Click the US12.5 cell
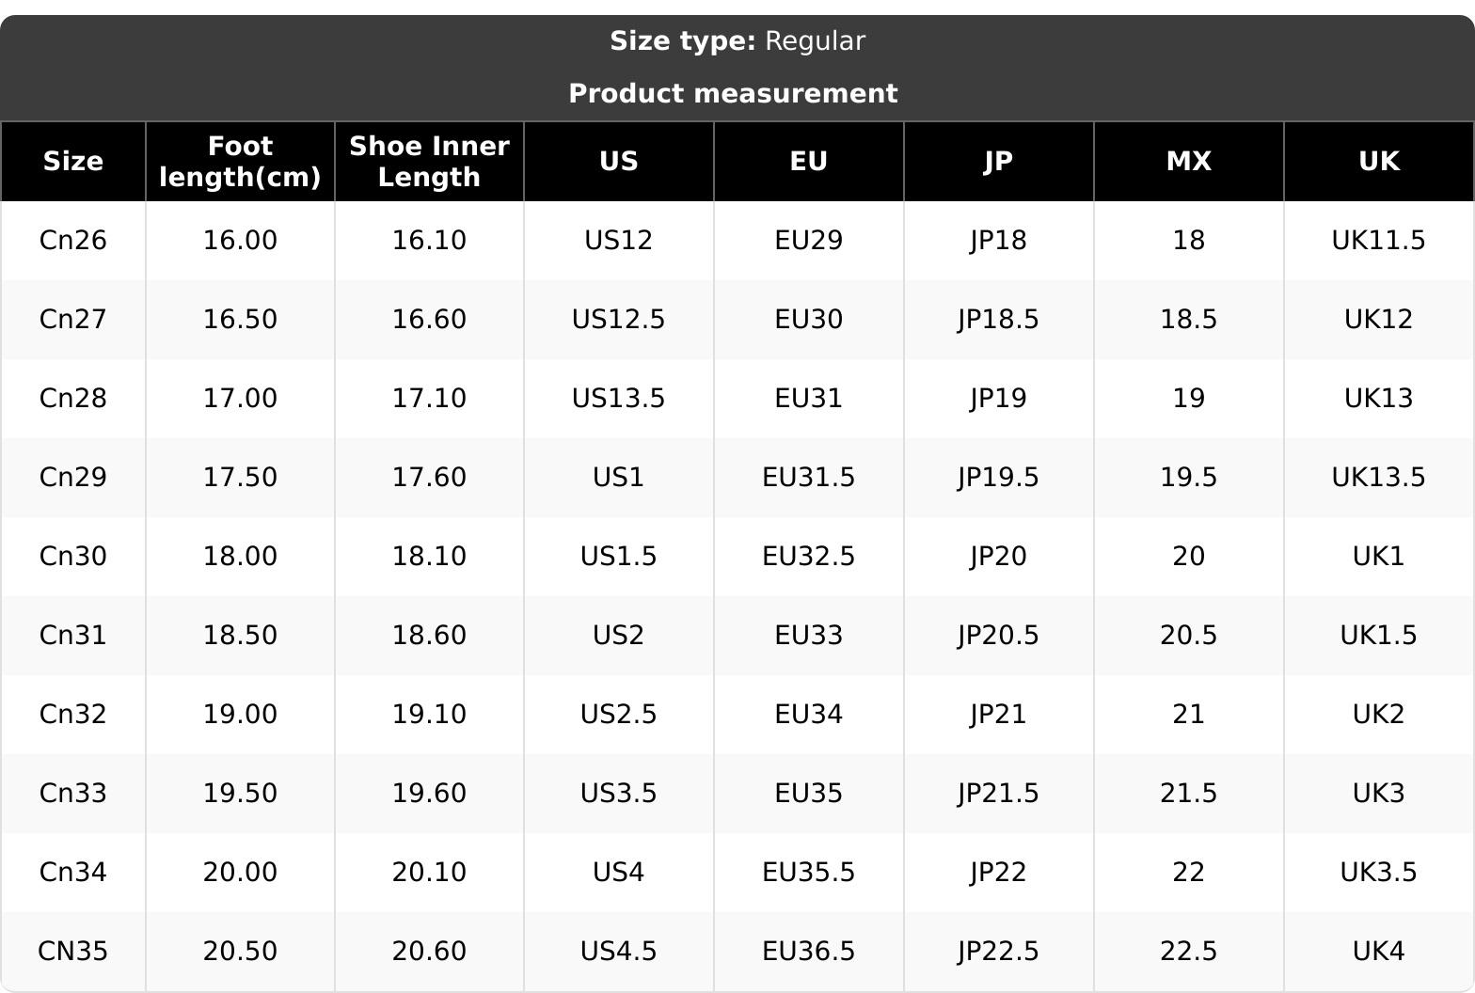Screen dimensions: 1475x993 [619, 320]
